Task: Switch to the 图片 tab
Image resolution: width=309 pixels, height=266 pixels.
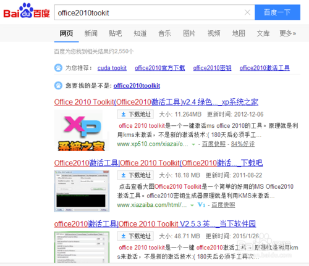Action: (189, 33)
